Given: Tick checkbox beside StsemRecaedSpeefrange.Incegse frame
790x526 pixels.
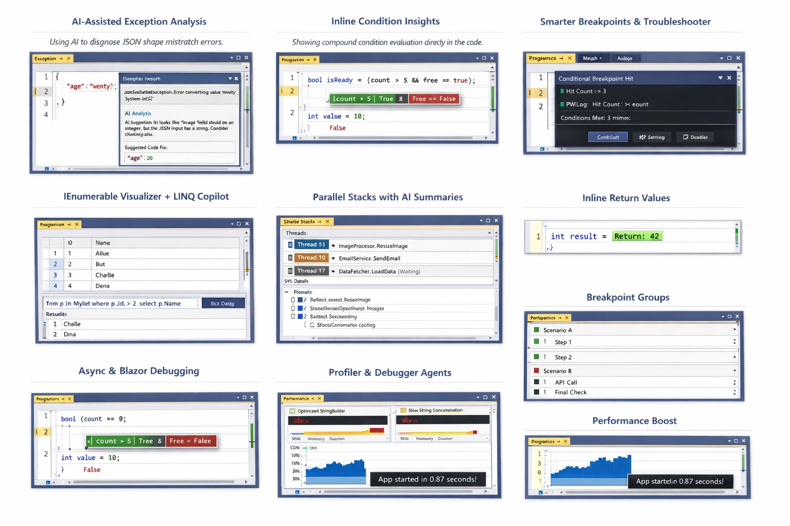Looking at the screenshot, I should click(x=293, y=308).
